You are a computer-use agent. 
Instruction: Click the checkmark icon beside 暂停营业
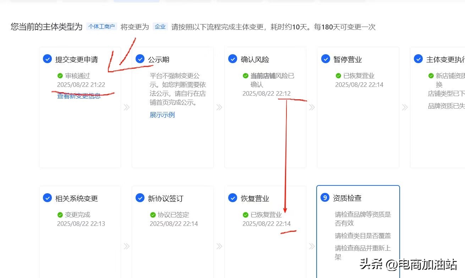click(325, 59)
